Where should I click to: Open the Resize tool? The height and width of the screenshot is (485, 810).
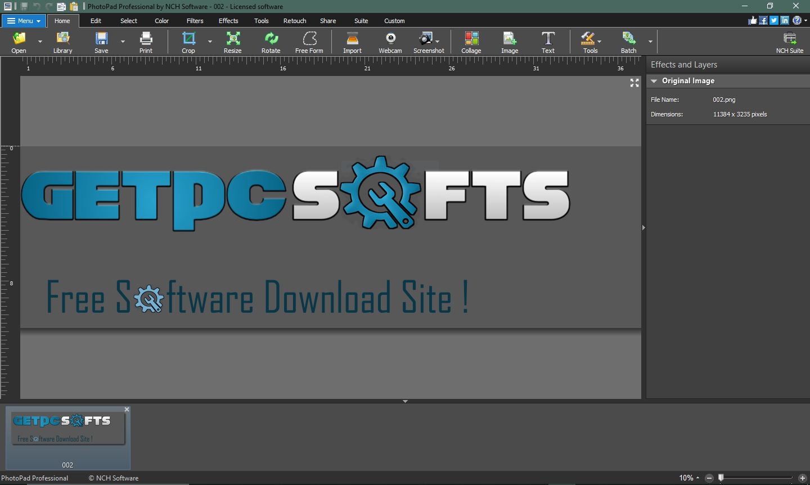tap(232, 42)
